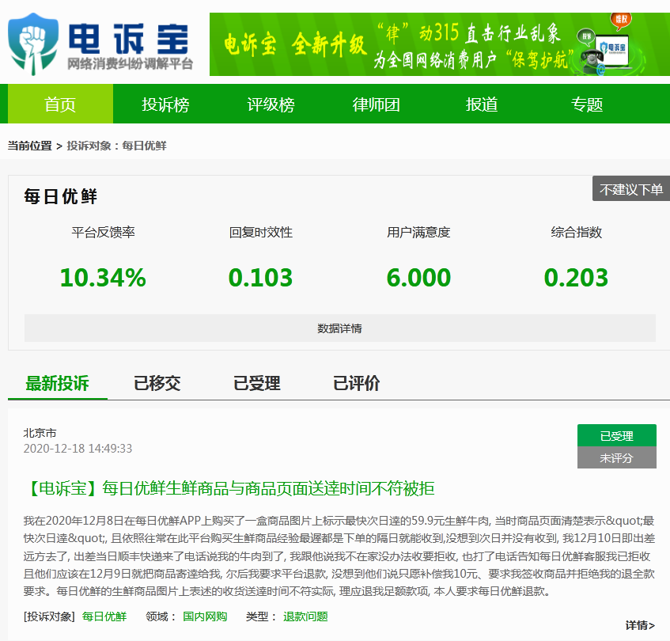Image resolution: width=670 pixels, height=641 pixels.
Task: Open the 报道 nav tab
Action: coord(482,104)
